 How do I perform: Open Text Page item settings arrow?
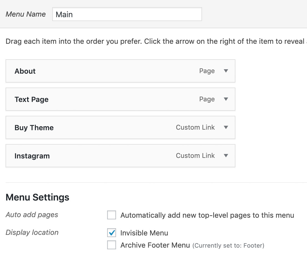(226, 99)
